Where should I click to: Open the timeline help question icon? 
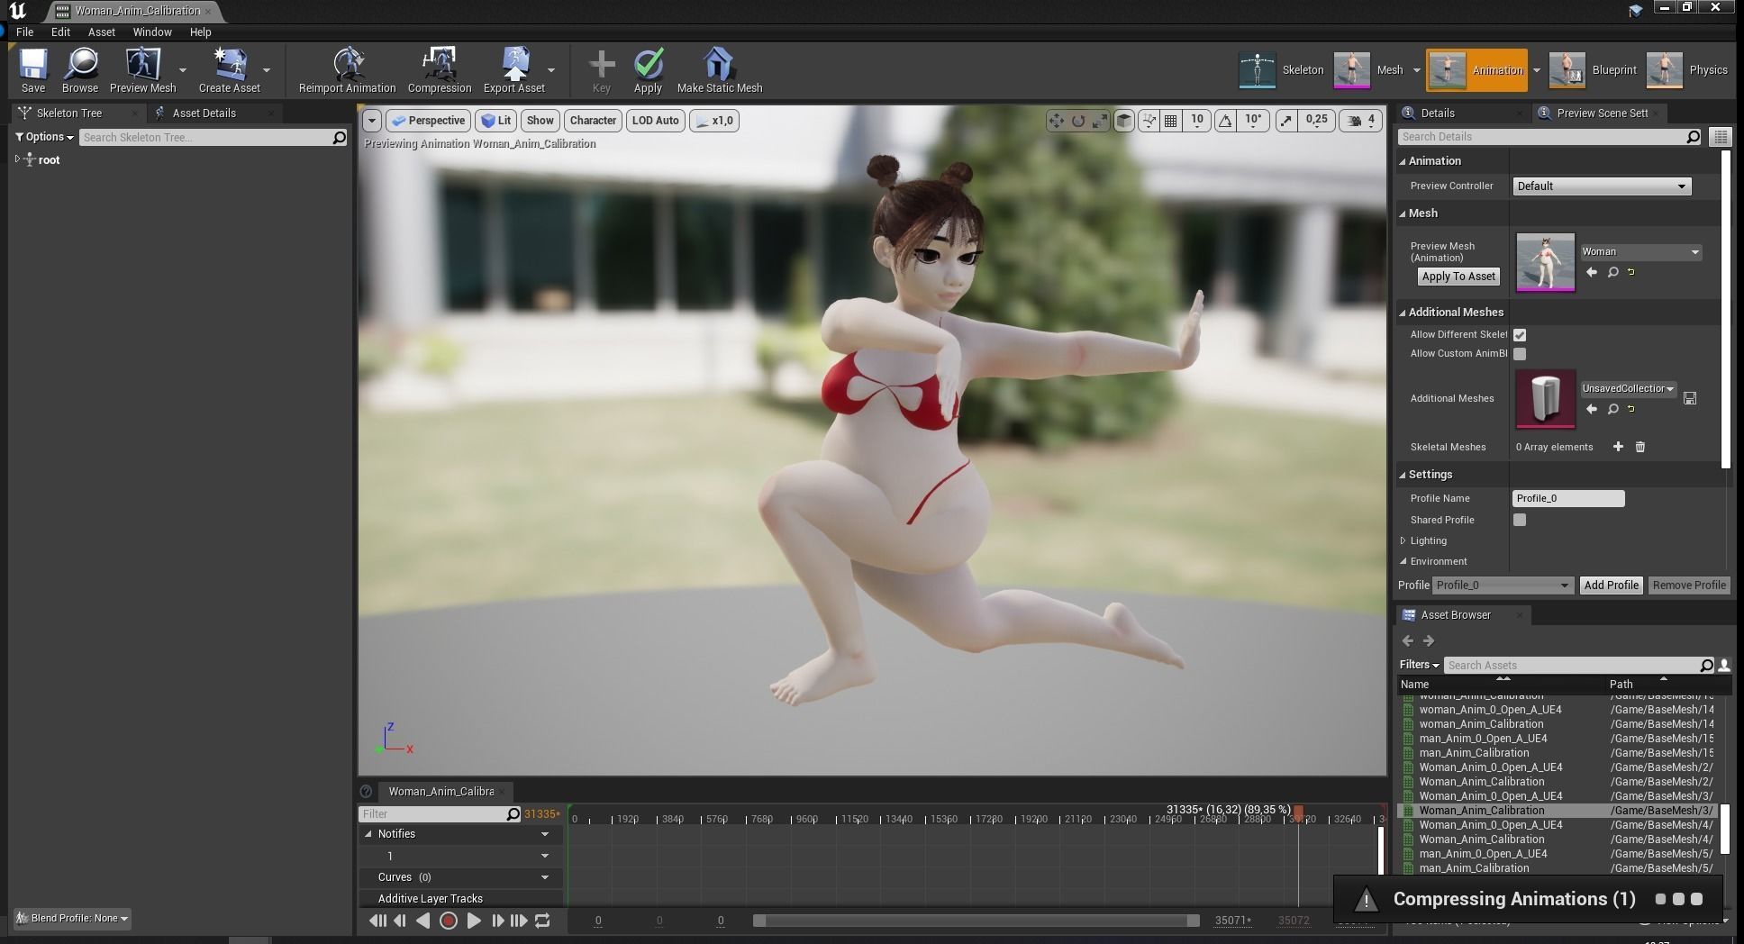[x=366, y=792]
